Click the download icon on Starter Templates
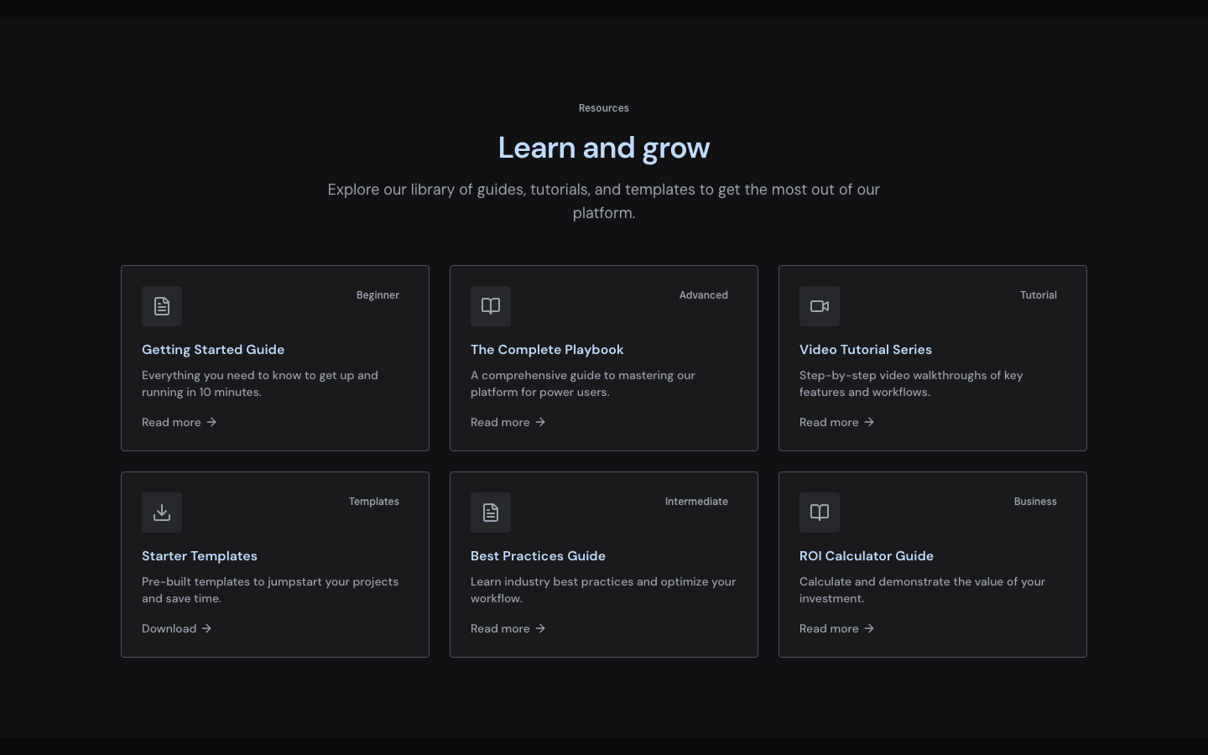This screenshot has height=755, width=1208. pos(162,513)
